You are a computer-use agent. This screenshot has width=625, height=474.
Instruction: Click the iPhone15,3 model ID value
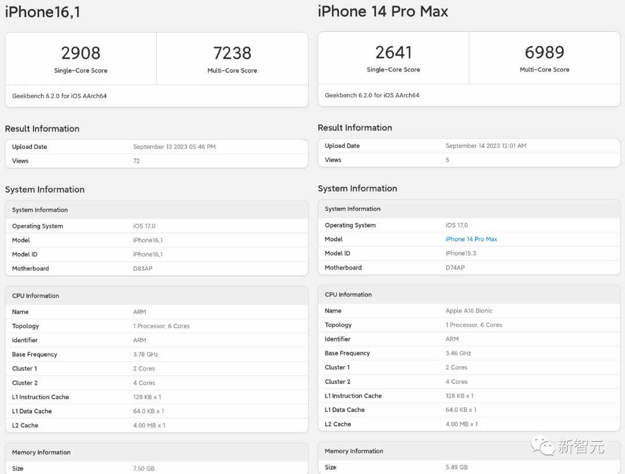point(461,253)
